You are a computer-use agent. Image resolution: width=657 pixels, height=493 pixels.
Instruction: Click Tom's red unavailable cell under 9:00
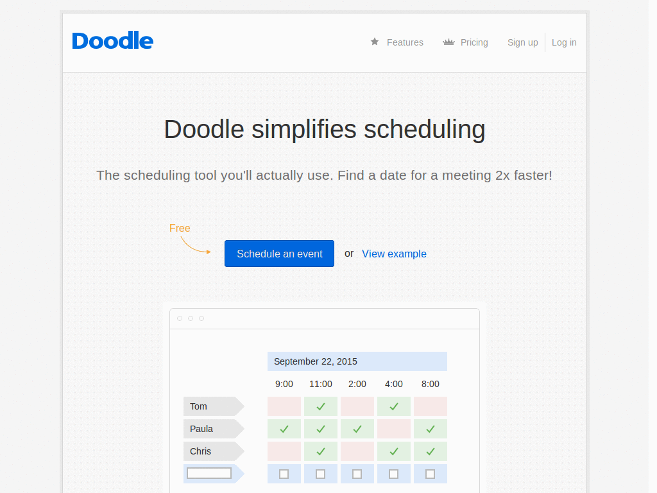[x=284, y=406]
